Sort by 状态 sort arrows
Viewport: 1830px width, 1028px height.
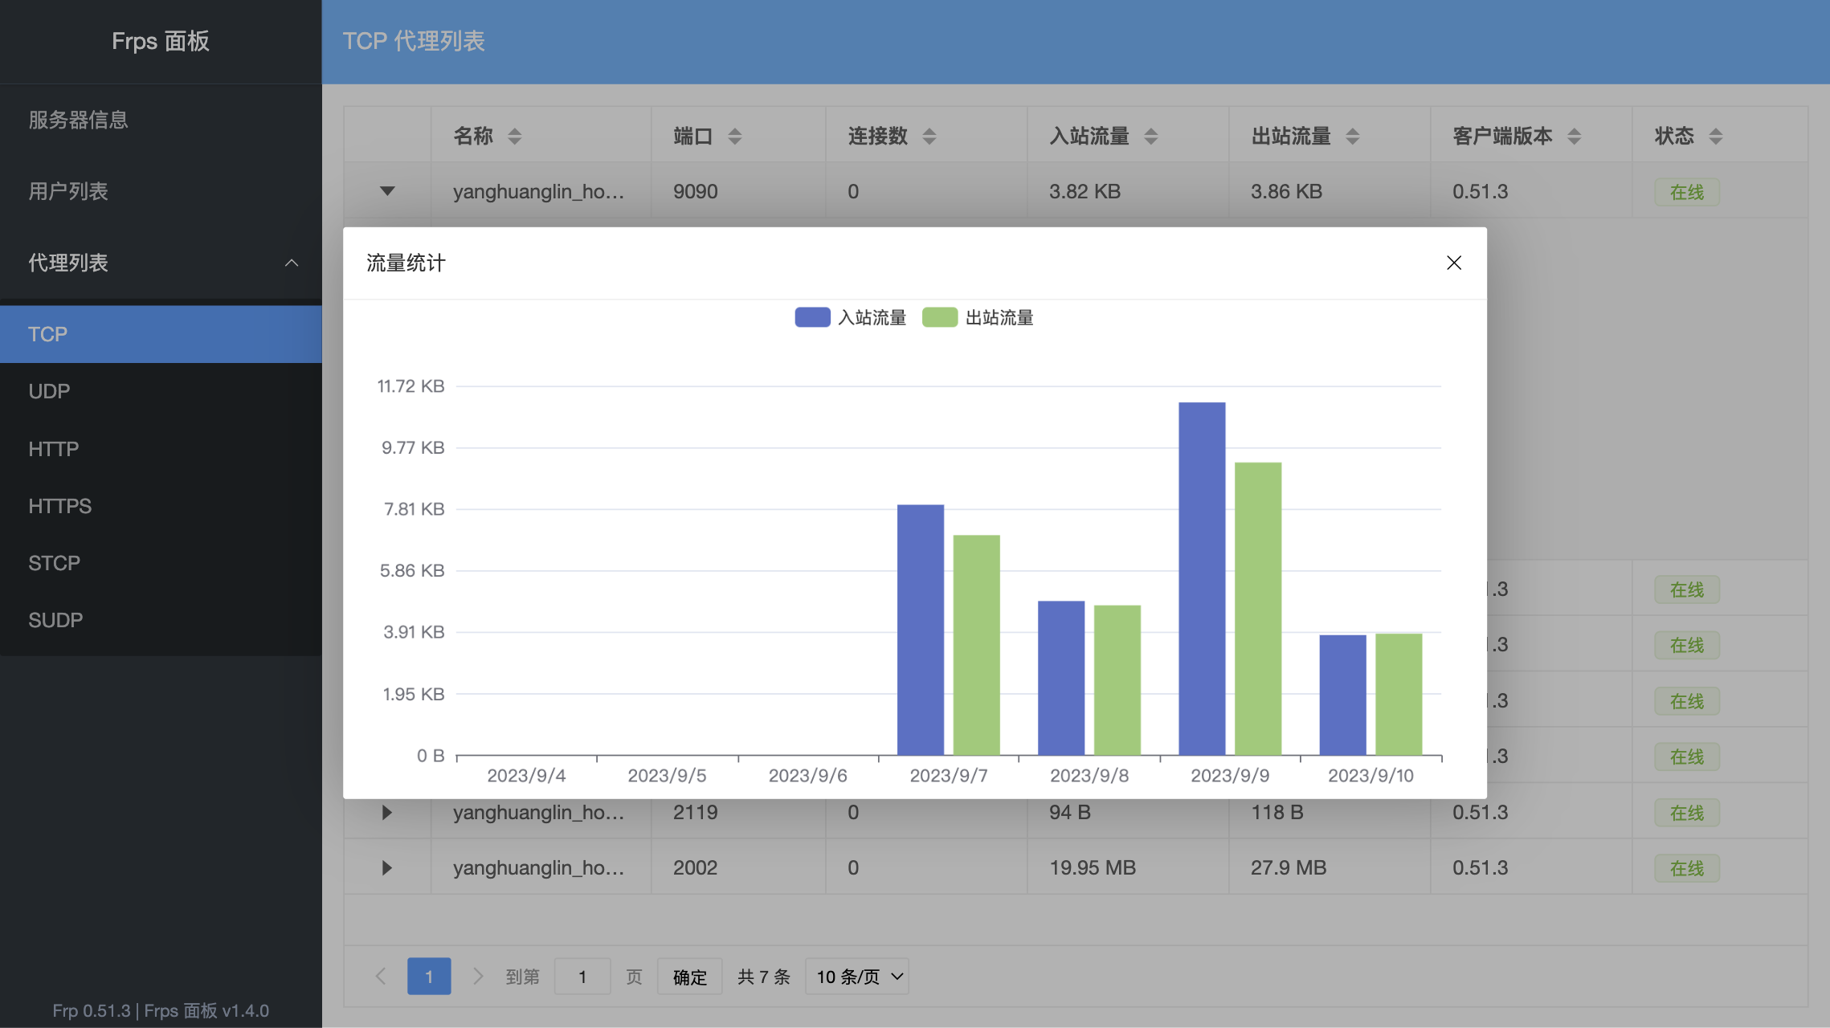[1716, 137]
